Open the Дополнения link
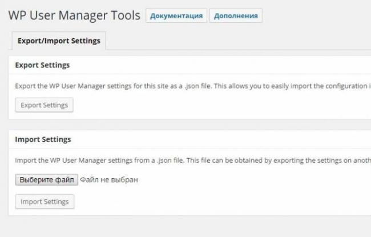This screenshot has height=237, width=371. tap(236, 16)
